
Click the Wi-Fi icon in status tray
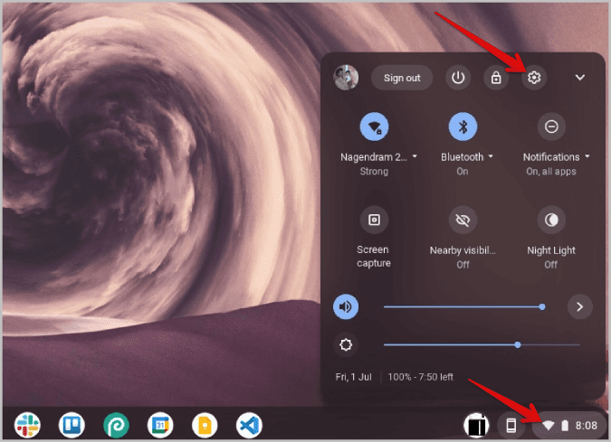tap(548, 425)
